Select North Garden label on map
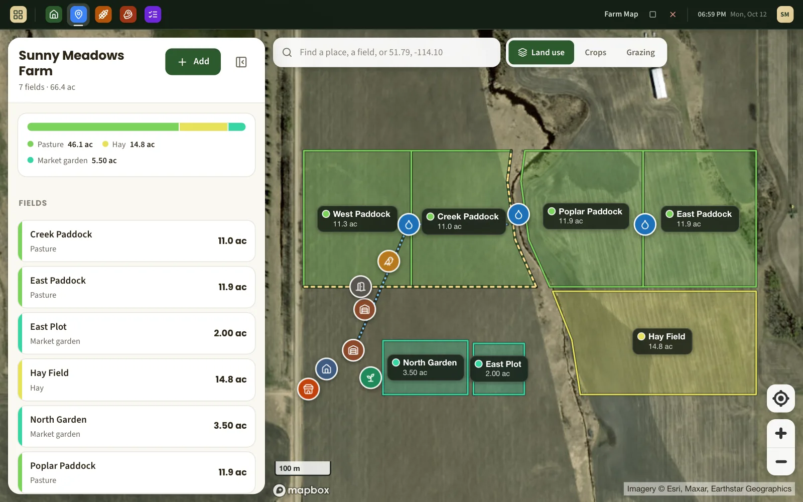Image resolution: width=803 pixels, height=502 pixels. (x=425, y=367)
